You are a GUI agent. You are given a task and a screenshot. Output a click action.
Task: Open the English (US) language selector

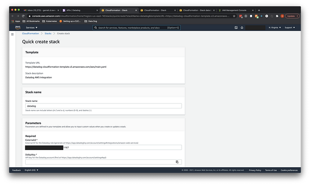[x=31, y=170]
